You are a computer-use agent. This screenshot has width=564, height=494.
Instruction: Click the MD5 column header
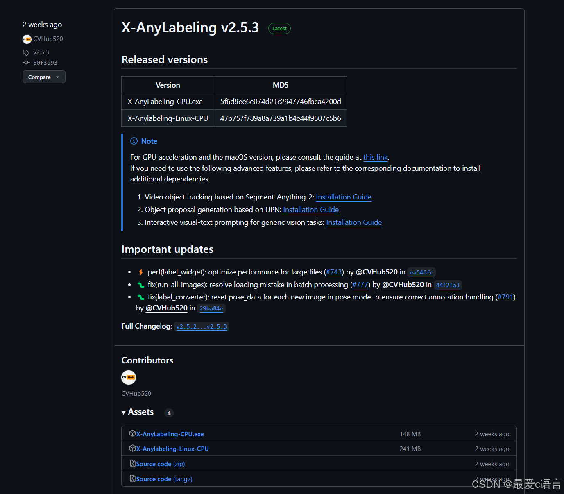(x=281, y=85)
